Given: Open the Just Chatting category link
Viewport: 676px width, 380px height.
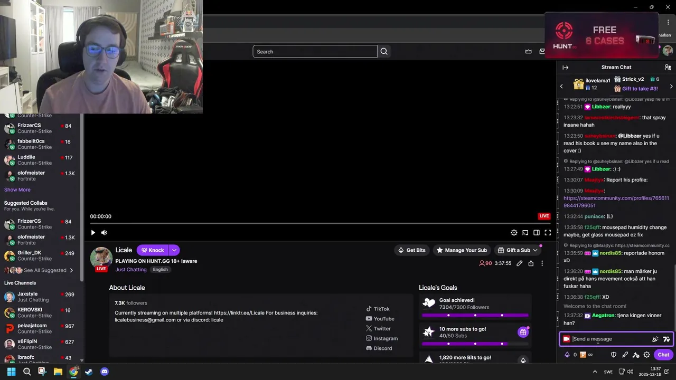Looking at the screenshot, I should pos(131,270).
